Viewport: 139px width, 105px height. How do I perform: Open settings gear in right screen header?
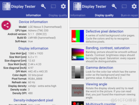(134, 6)
